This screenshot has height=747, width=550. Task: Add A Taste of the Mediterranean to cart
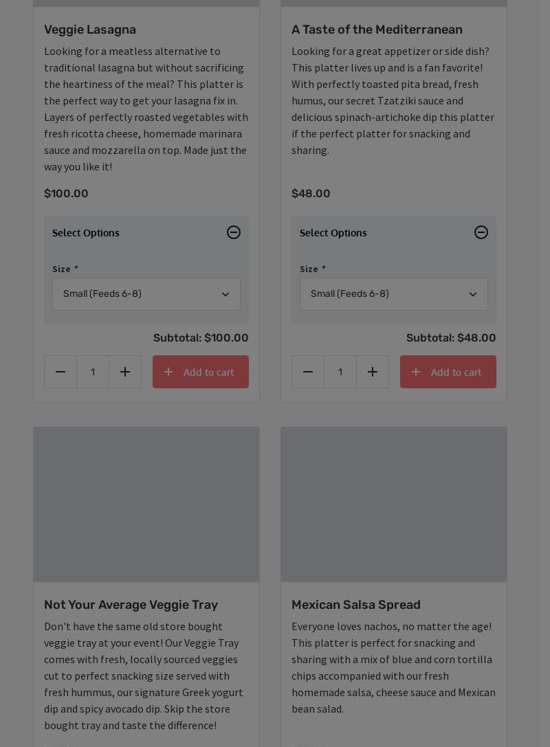[448, 372]
